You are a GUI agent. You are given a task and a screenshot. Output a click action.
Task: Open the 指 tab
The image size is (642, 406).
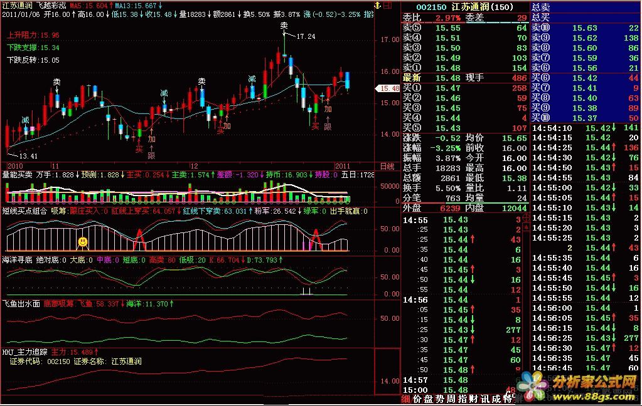pyautogui.click(x=463, y=398)
